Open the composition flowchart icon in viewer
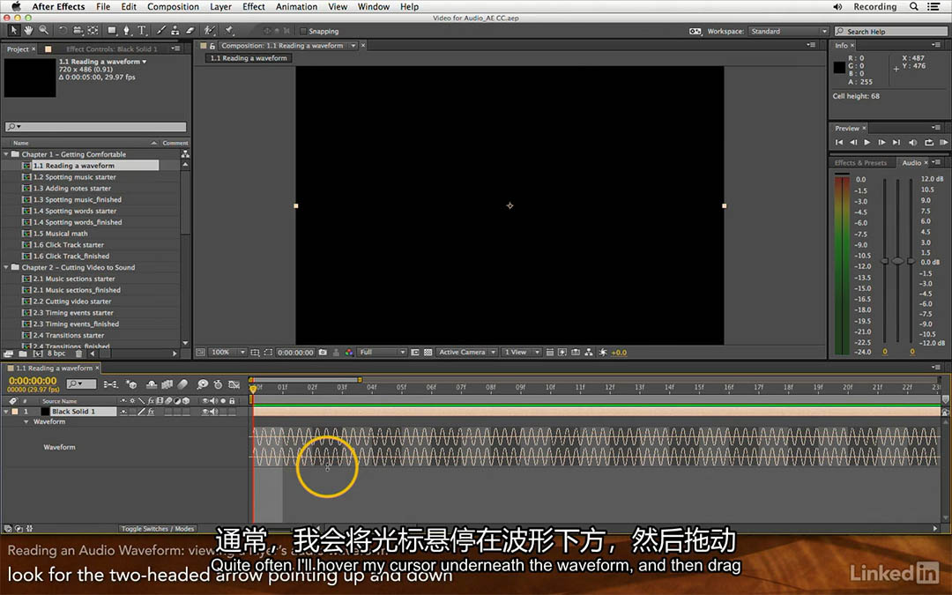The height and width of the screenshot is (595, 952). 588,352
